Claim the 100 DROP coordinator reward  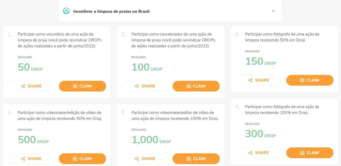click(x=196, y=86)
